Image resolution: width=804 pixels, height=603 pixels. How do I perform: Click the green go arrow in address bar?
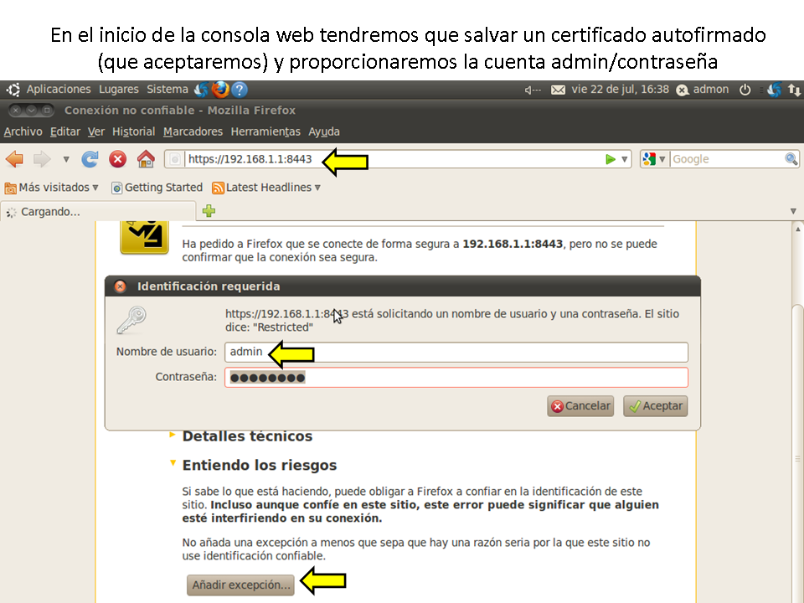point(611,159)
